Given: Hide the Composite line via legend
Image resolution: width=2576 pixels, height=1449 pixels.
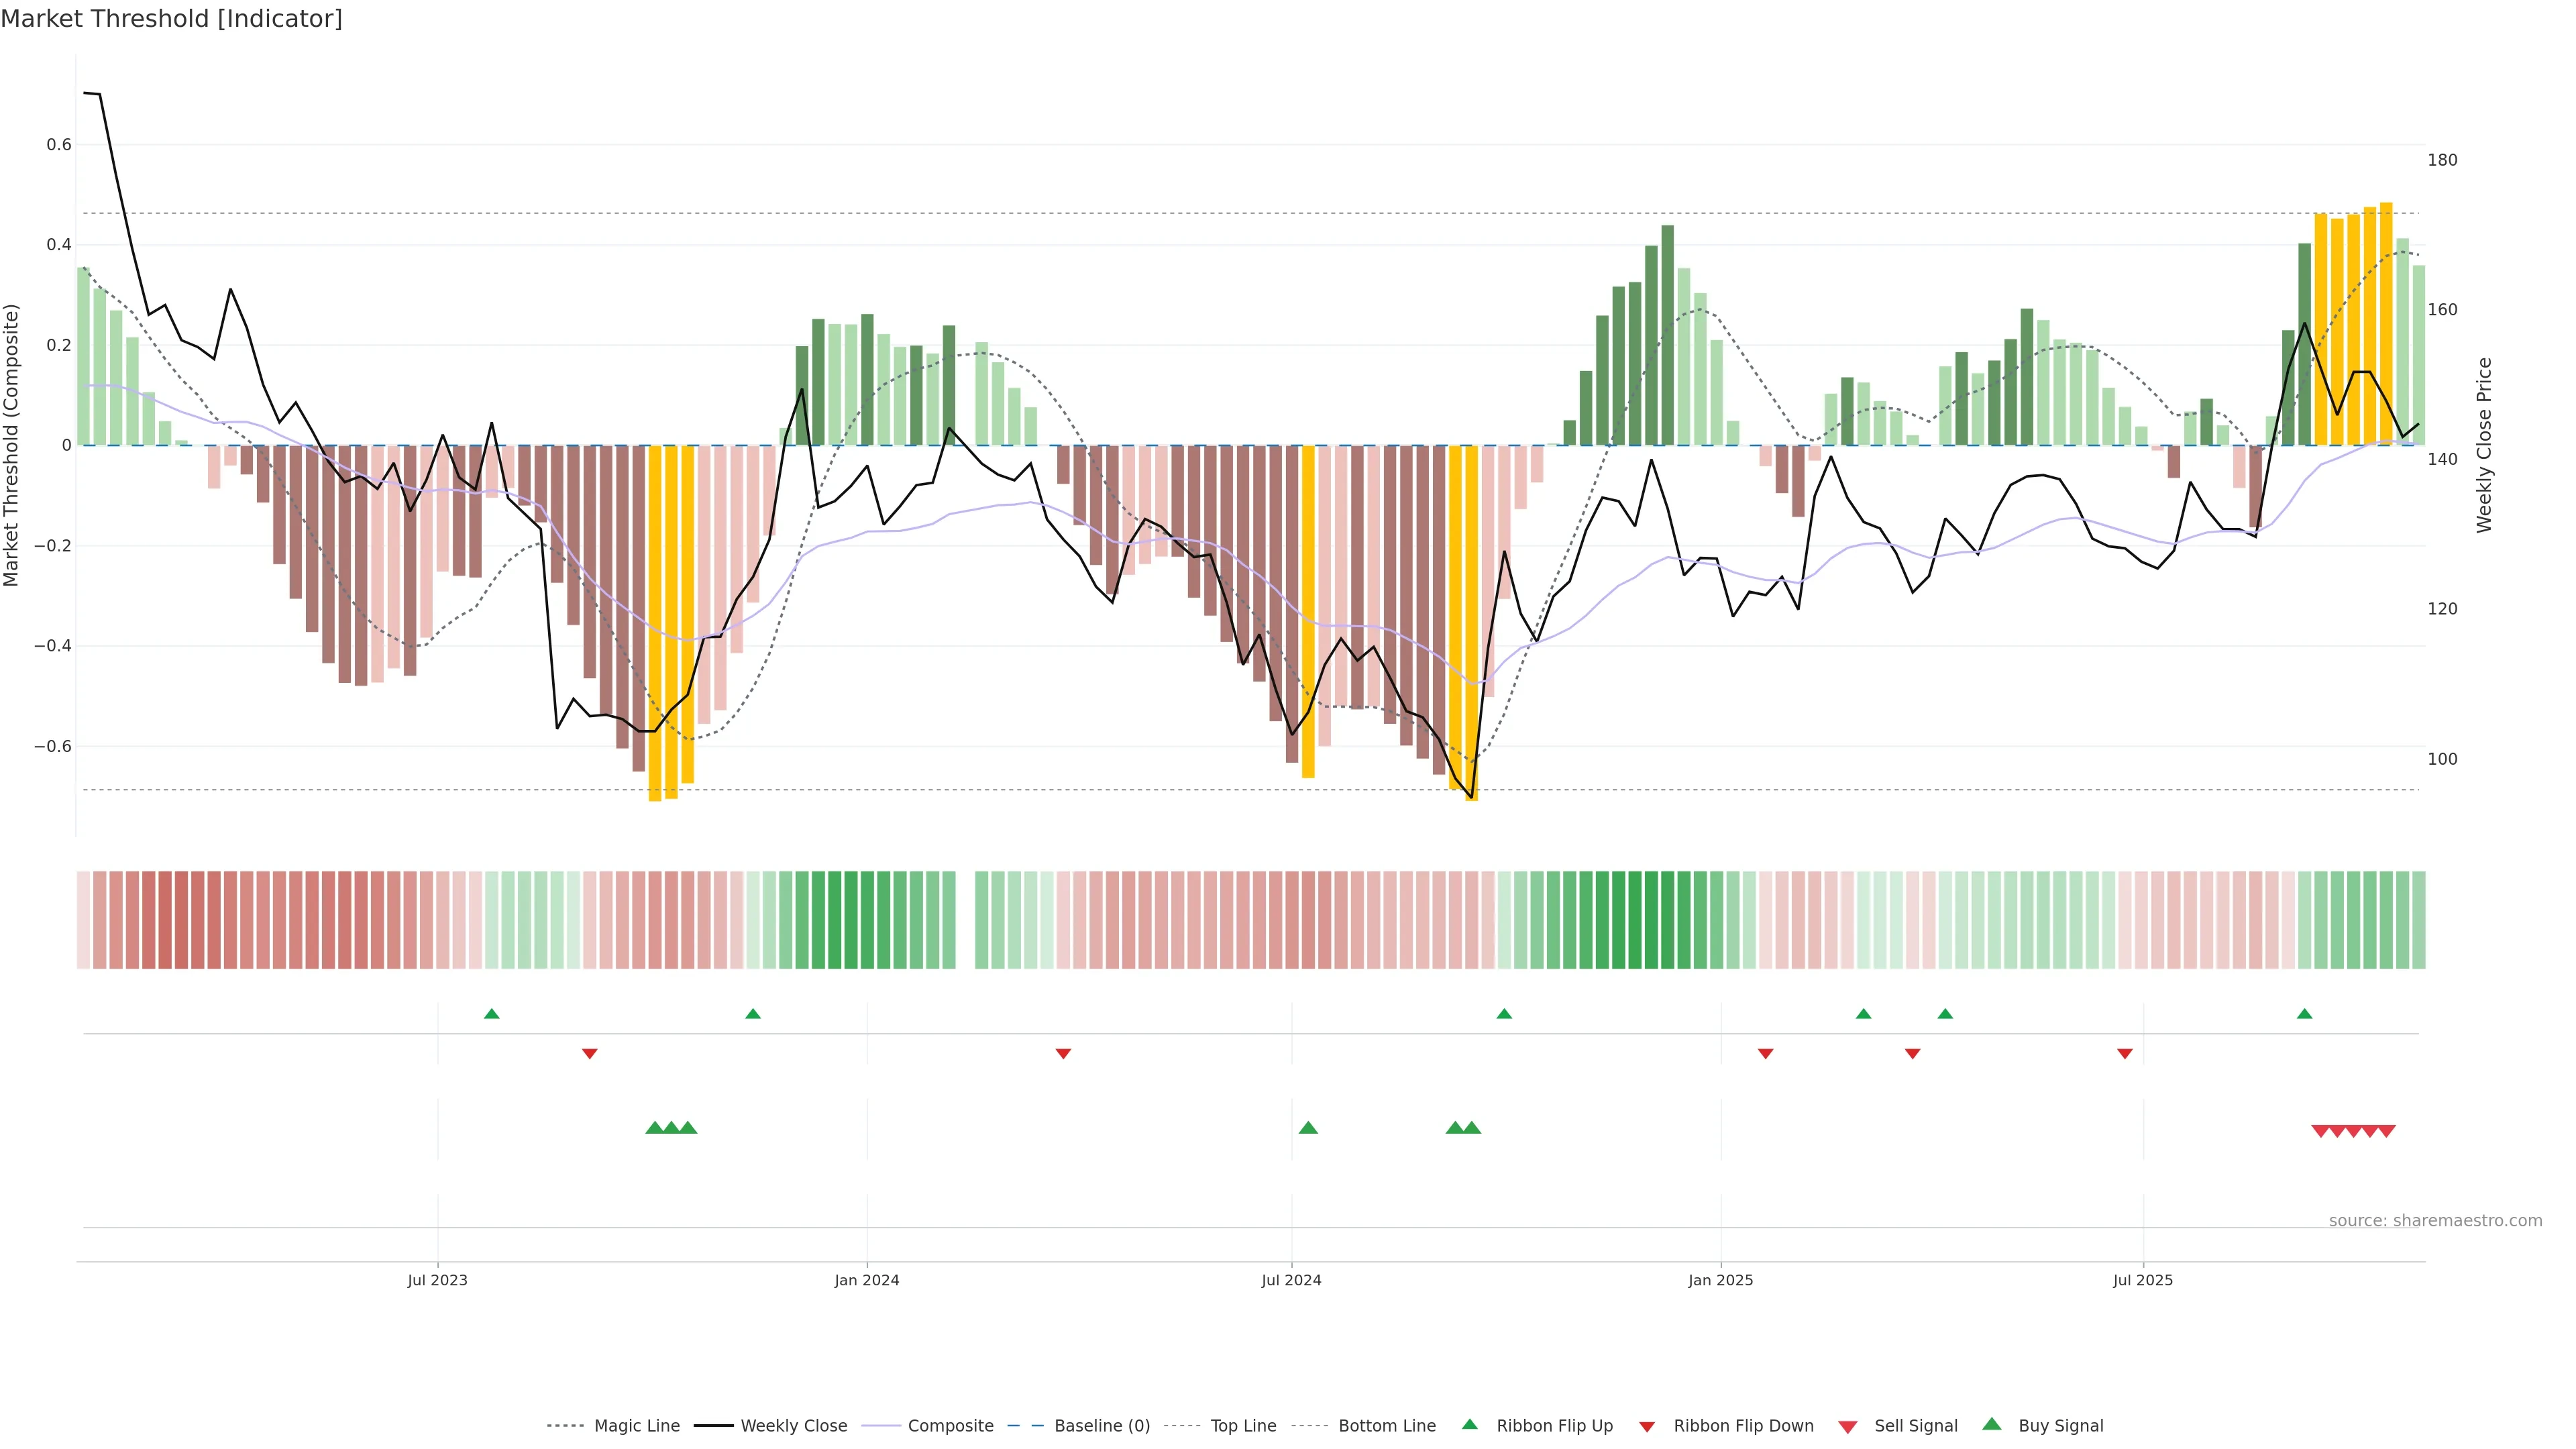Looking at the screenshot, I should pyautogui.click(x=950, y=1426).
